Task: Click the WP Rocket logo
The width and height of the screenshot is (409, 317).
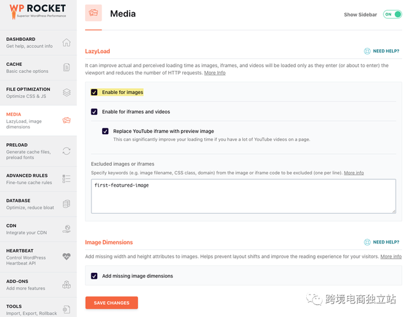Action: 38,12
